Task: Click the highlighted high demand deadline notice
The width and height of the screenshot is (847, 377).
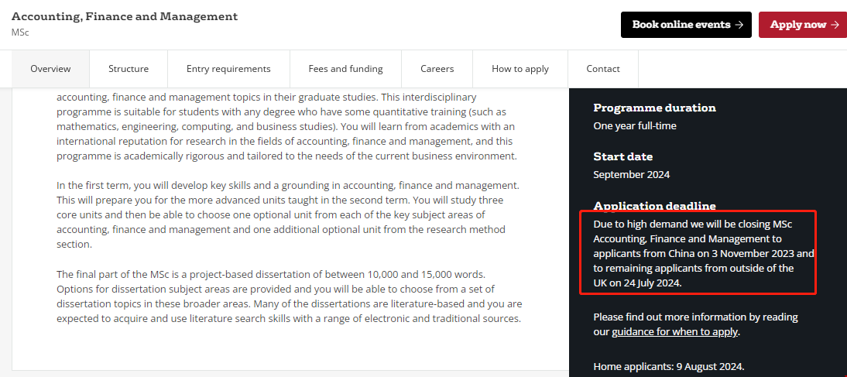Action: pos(698,253)
